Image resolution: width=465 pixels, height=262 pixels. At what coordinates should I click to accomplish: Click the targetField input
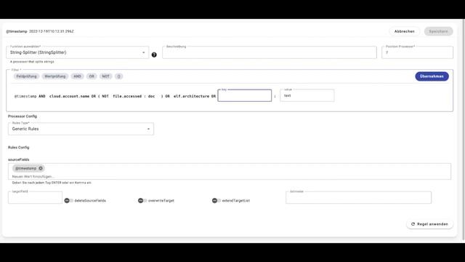point(36,197)
